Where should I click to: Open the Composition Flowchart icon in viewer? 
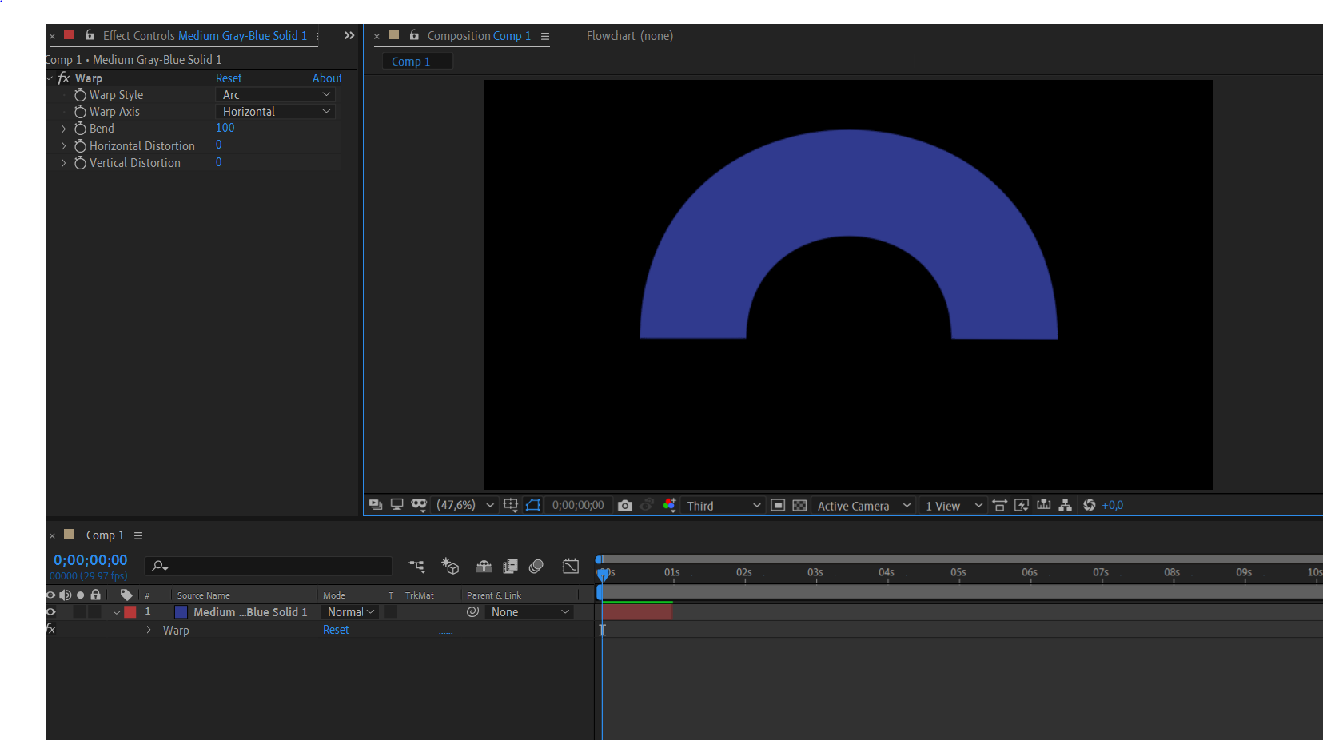point(1066,506)
